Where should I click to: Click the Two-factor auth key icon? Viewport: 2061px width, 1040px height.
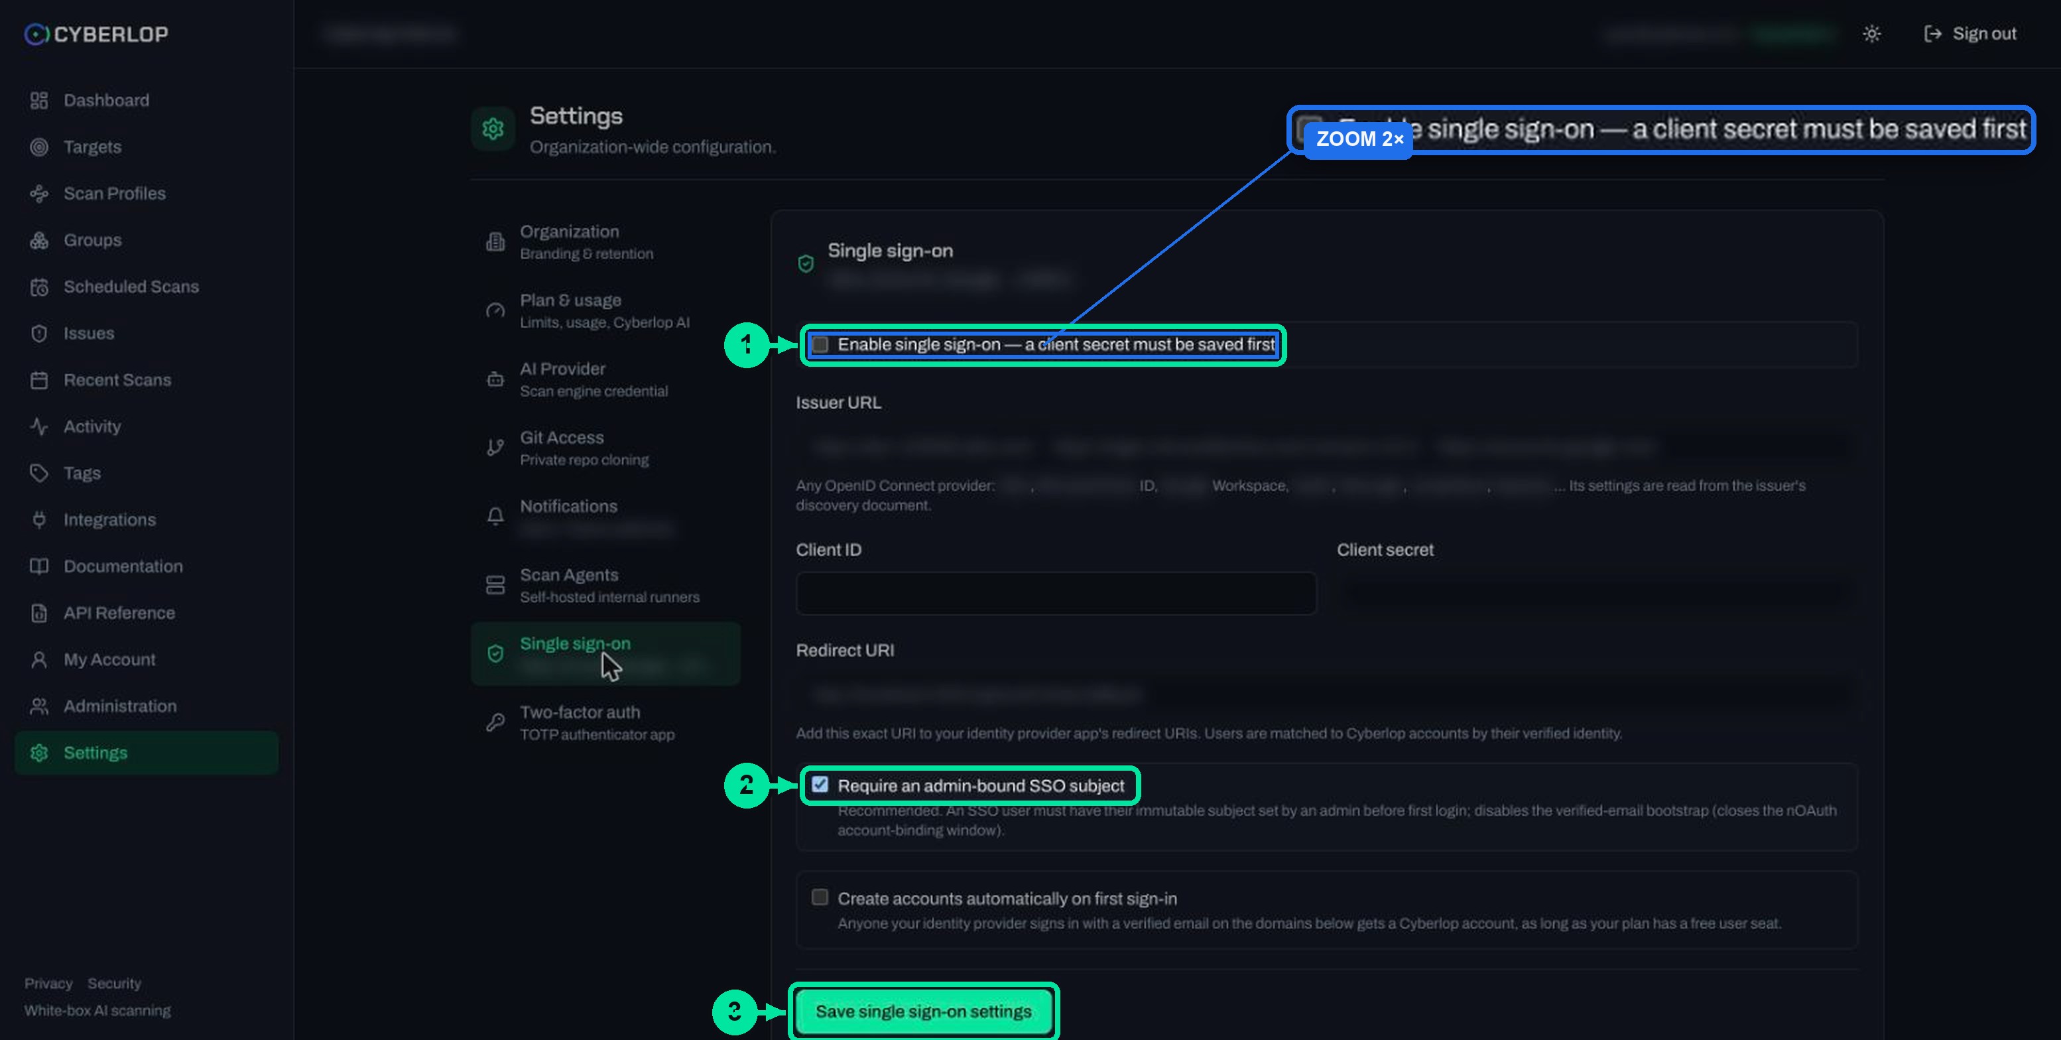[495, 722]
